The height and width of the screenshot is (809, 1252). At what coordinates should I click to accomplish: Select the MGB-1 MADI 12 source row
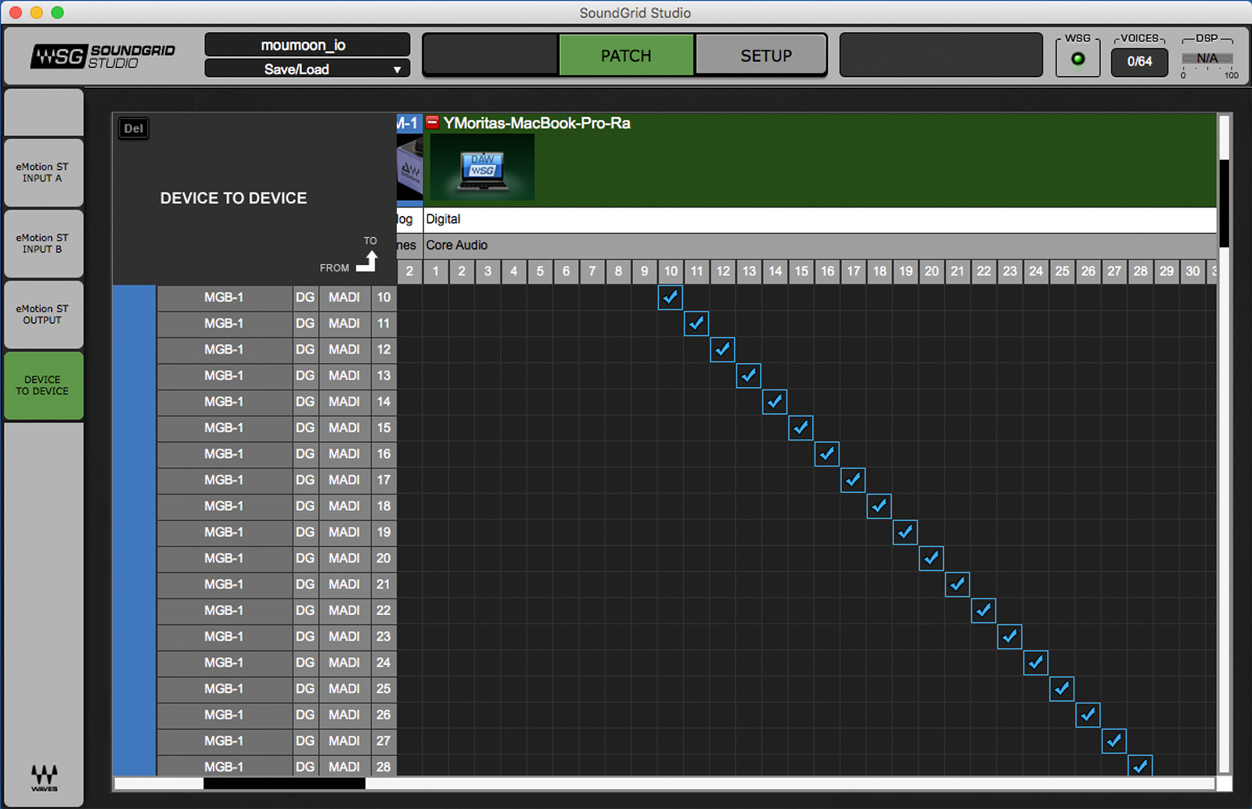click(x=277, y=350)
